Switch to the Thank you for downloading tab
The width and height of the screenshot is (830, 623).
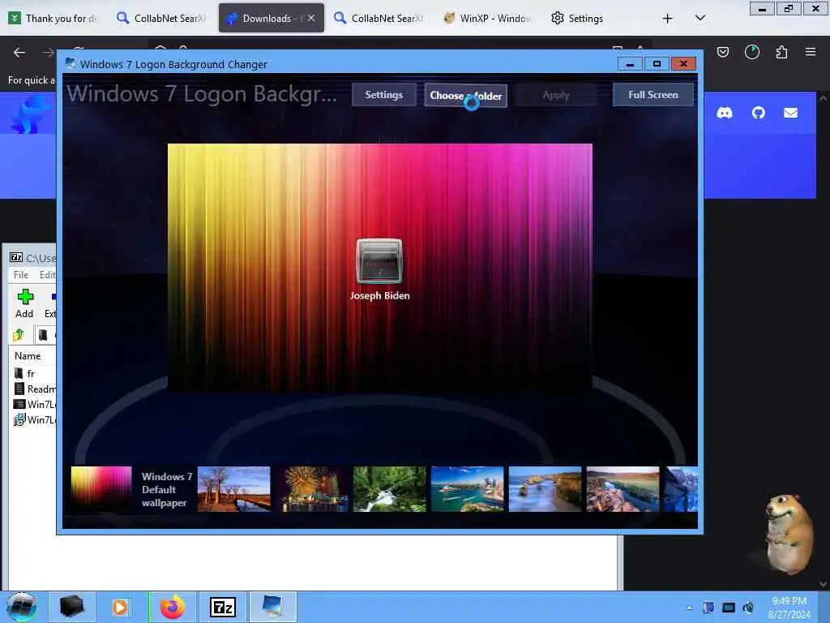[x=54, y=19]
